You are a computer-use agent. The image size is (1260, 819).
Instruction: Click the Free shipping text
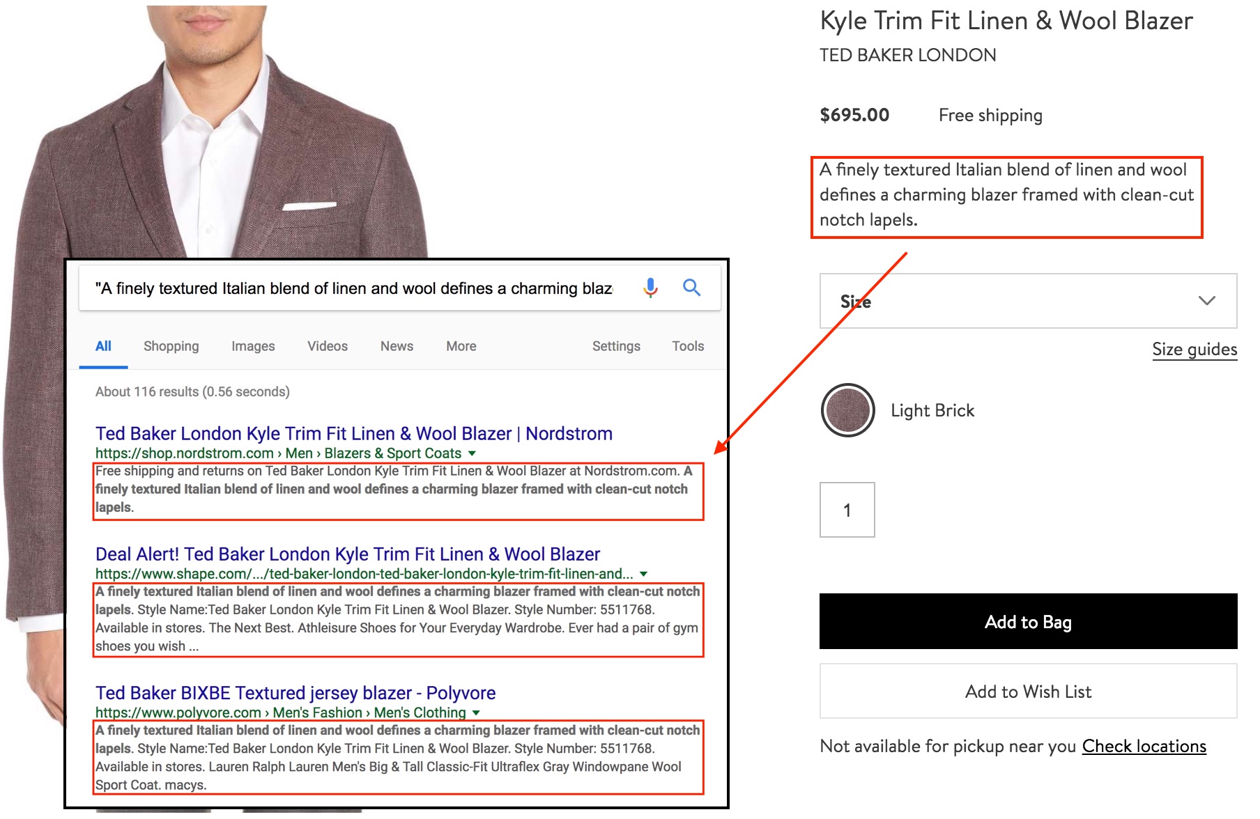[x=990, y=116]
